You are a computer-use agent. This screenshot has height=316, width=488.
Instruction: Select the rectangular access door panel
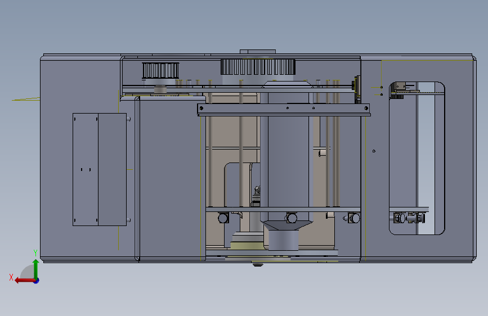point(100,169)
